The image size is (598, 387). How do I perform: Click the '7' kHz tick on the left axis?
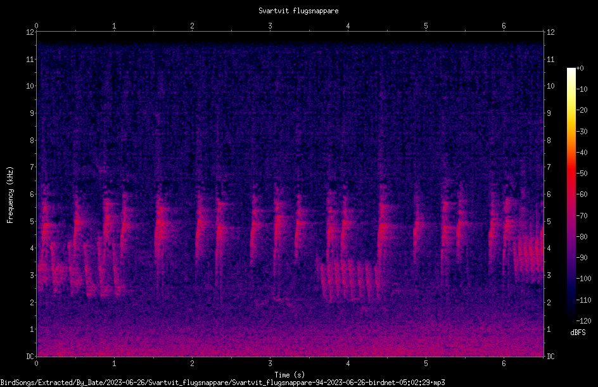tap(32, 167)
